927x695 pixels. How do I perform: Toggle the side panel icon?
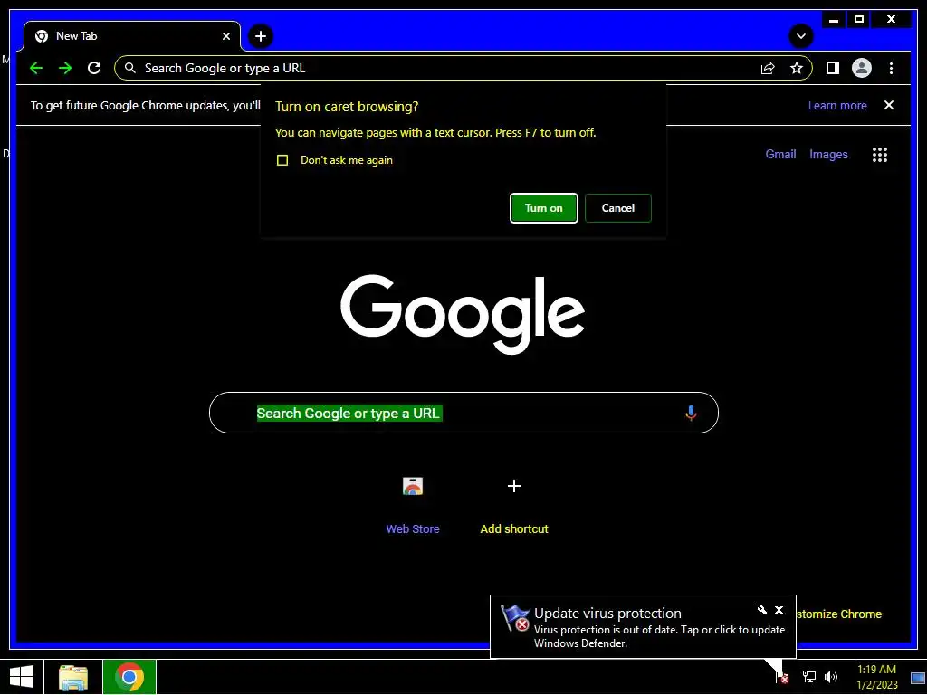coord(833,68)
